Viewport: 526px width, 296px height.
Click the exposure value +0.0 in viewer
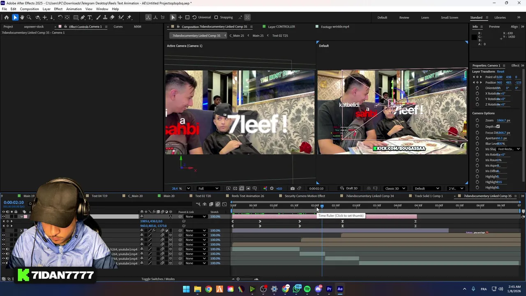(279, 188)
